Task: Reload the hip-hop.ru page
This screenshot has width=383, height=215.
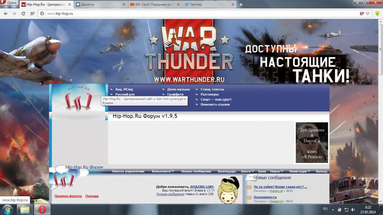Action: [23, 14]
